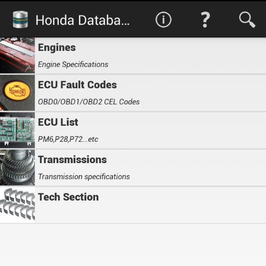This screenshot has width=266, height=266.
Task: Open the ECU List entry
Action: click(133, 130)
